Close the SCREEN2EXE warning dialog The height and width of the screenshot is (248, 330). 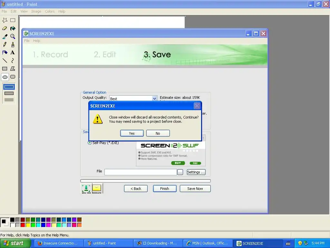tap(197, 106)
